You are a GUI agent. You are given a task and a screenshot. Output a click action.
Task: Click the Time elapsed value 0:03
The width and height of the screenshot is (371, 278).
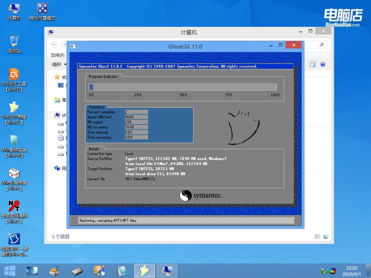[136, 132]
